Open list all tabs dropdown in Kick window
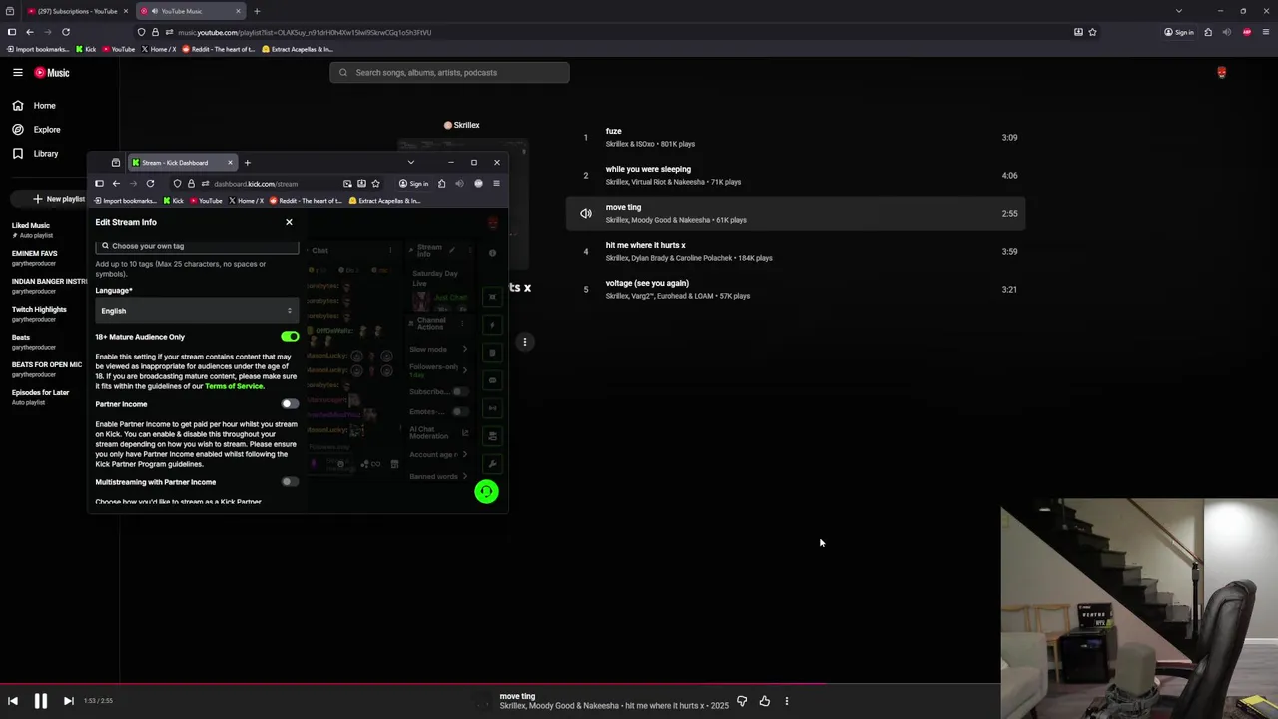Screen dimensions: 1278x719 click(410, 162)
